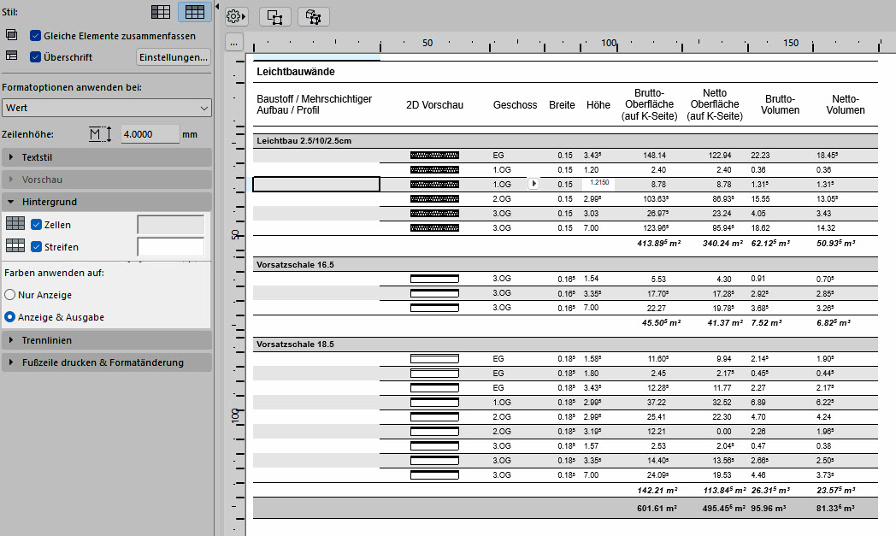Click the cell background grid icon beside Zellen

[15, 223]
